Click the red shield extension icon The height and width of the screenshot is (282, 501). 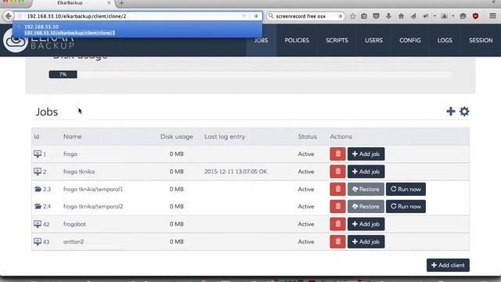475,16
